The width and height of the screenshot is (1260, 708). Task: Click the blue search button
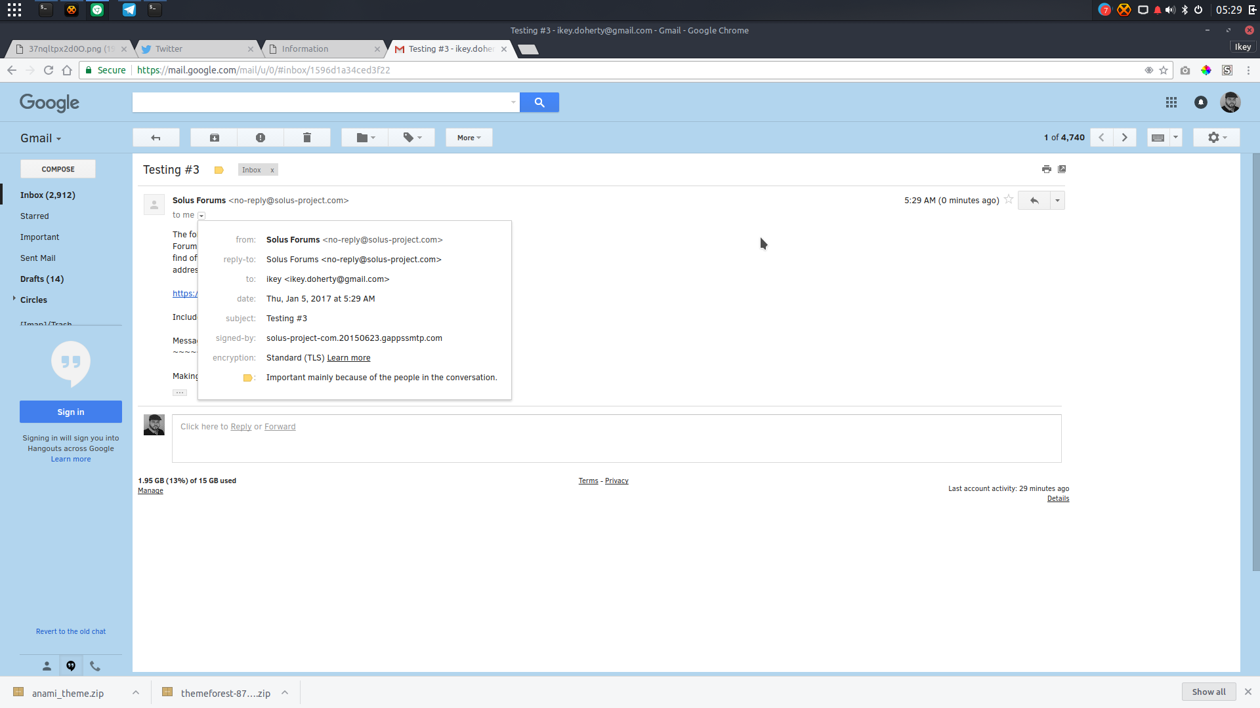tap(539, 102)
